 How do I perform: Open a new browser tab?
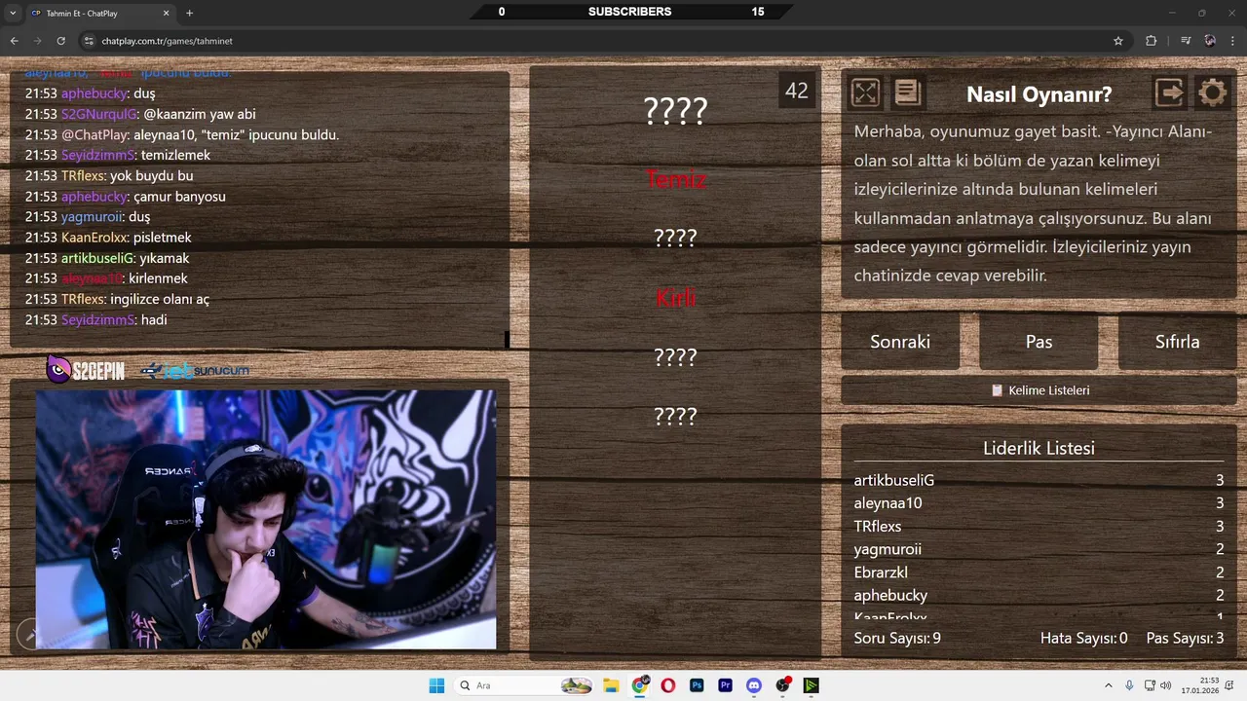pos(189,13)
